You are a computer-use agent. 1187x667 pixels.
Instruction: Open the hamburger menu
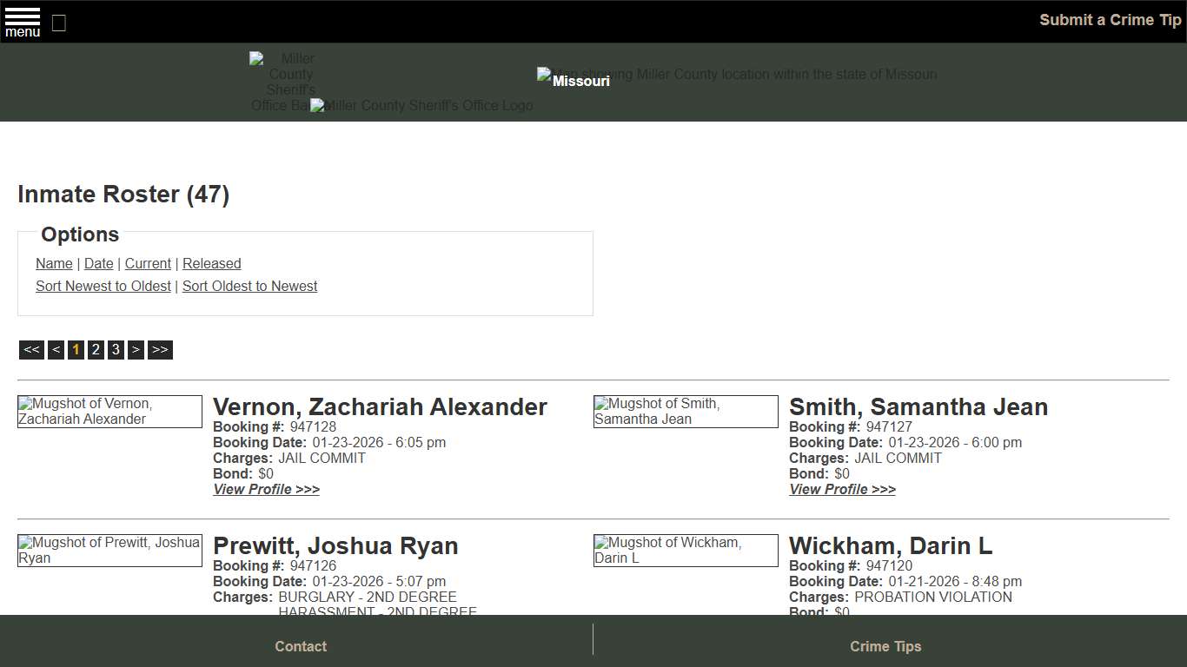(x=22, y=22)
